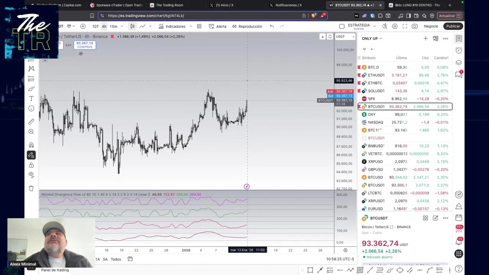The height and width of the screenshot is (275, 489).
Task: Toggle lock all drawings
Action: (31, 165)
